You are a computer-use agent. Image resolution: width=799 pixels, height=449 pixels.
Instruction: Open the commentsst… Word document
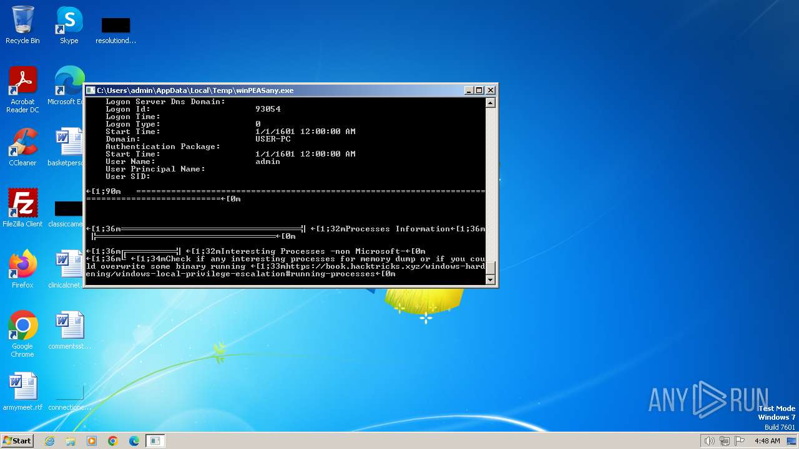[x=69, y=330]
